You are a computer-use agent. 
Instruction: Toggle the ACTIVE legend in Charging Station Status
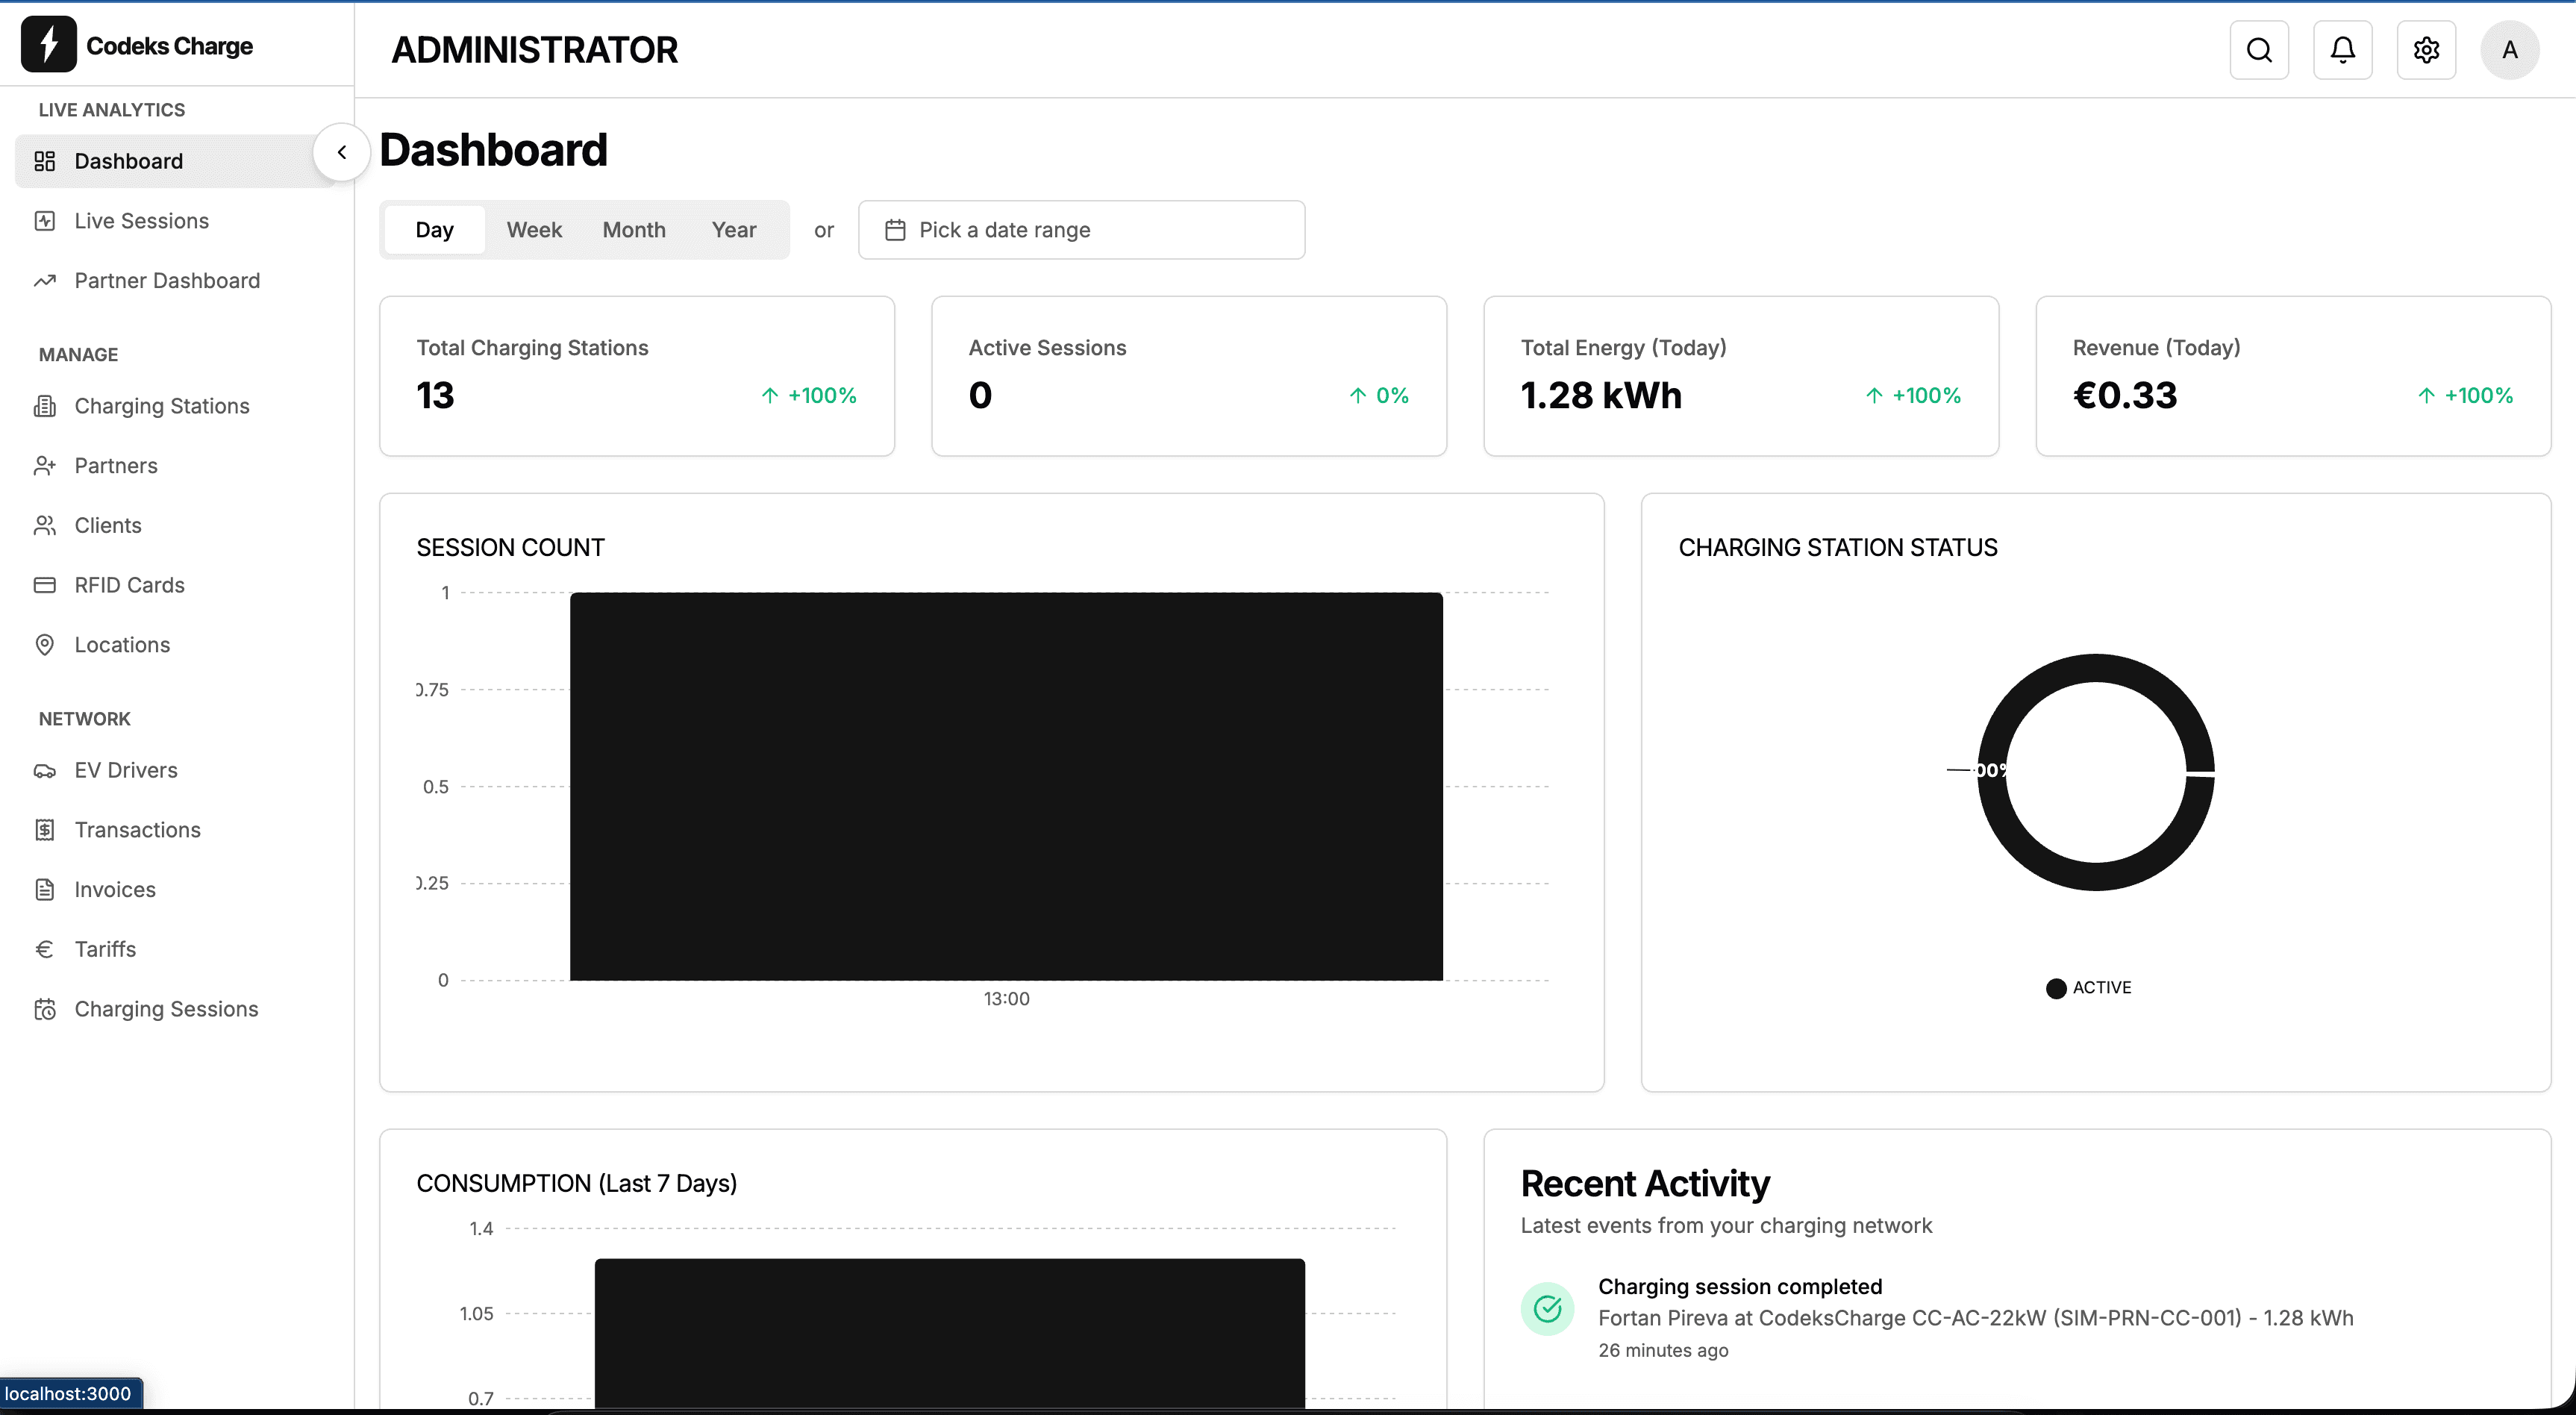(2089, 988)
